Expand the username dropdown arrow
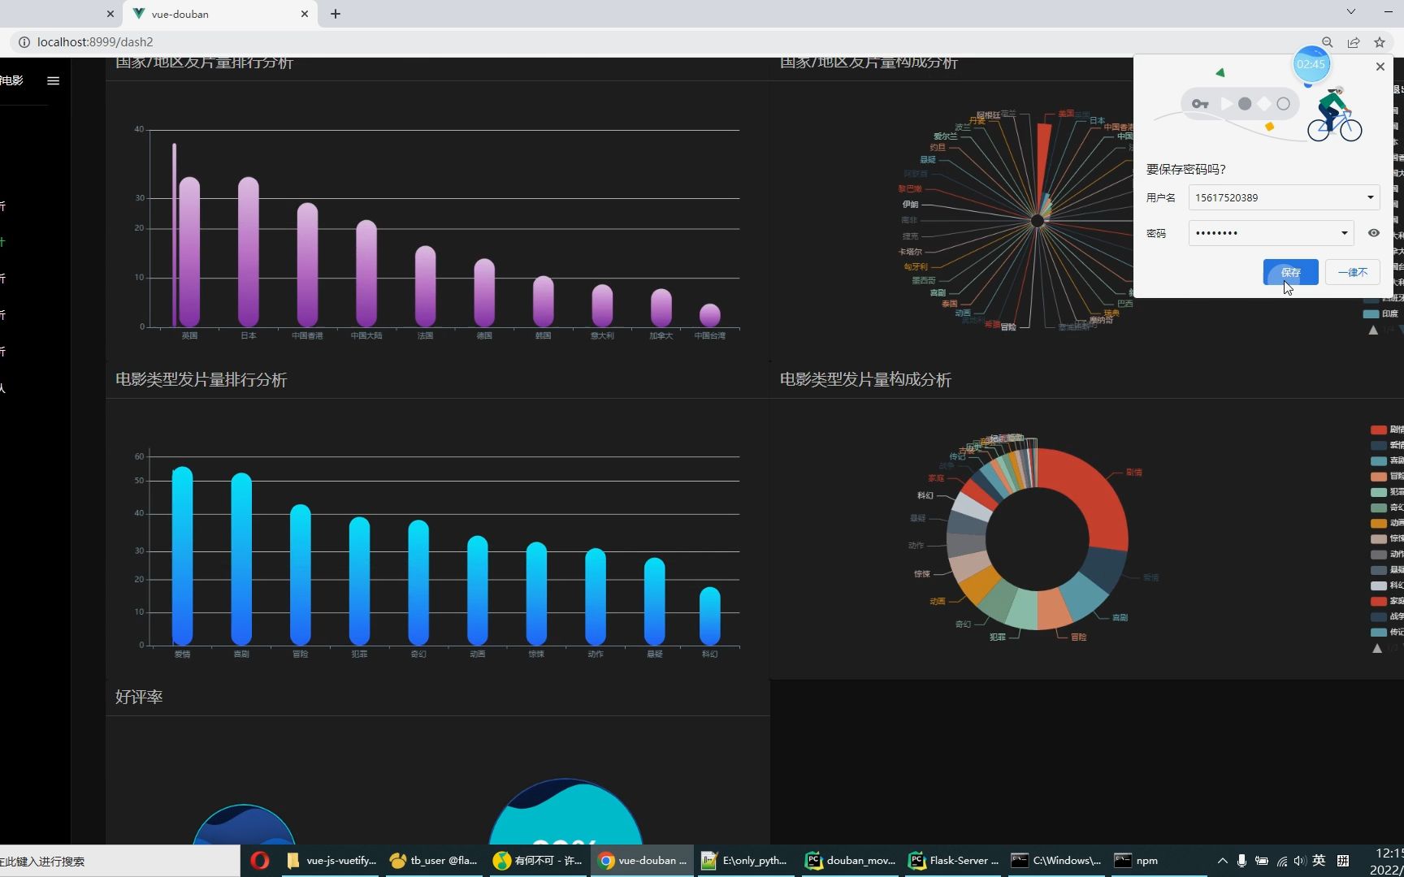Screen dimensions: 1404x877 [x=1370, y=197]
